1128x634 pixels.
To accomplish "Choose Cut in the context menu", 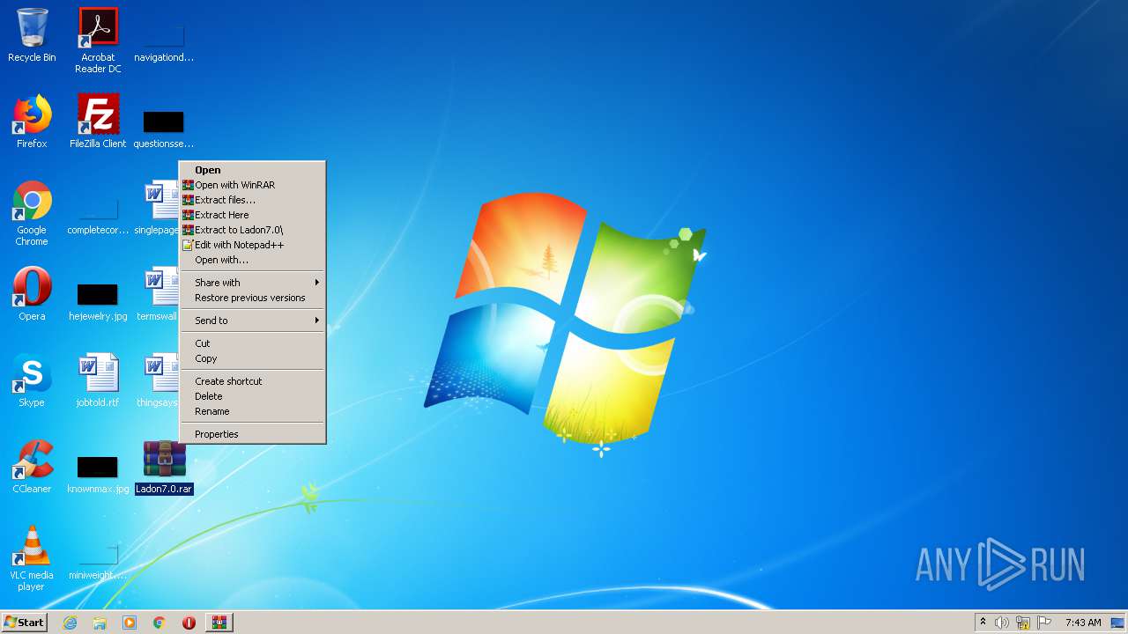I will pyautogui.click(x=253, y=343).
